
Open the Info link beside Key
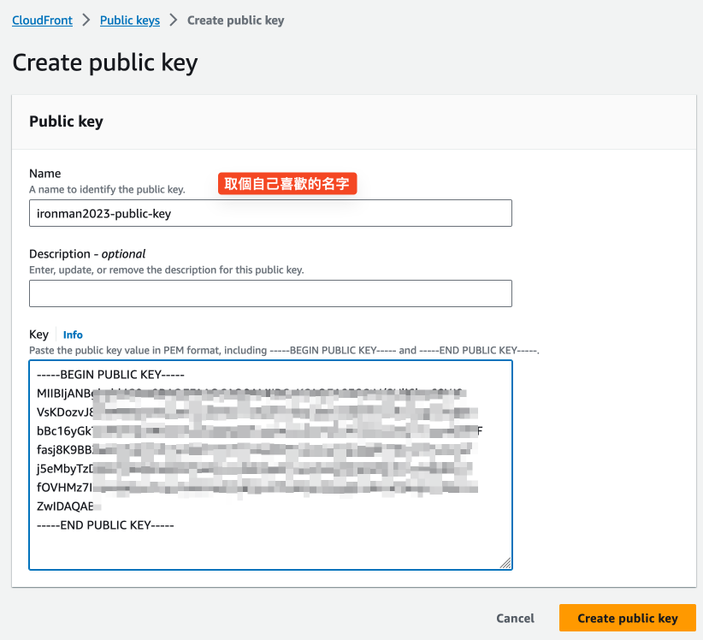click(73, 335)
